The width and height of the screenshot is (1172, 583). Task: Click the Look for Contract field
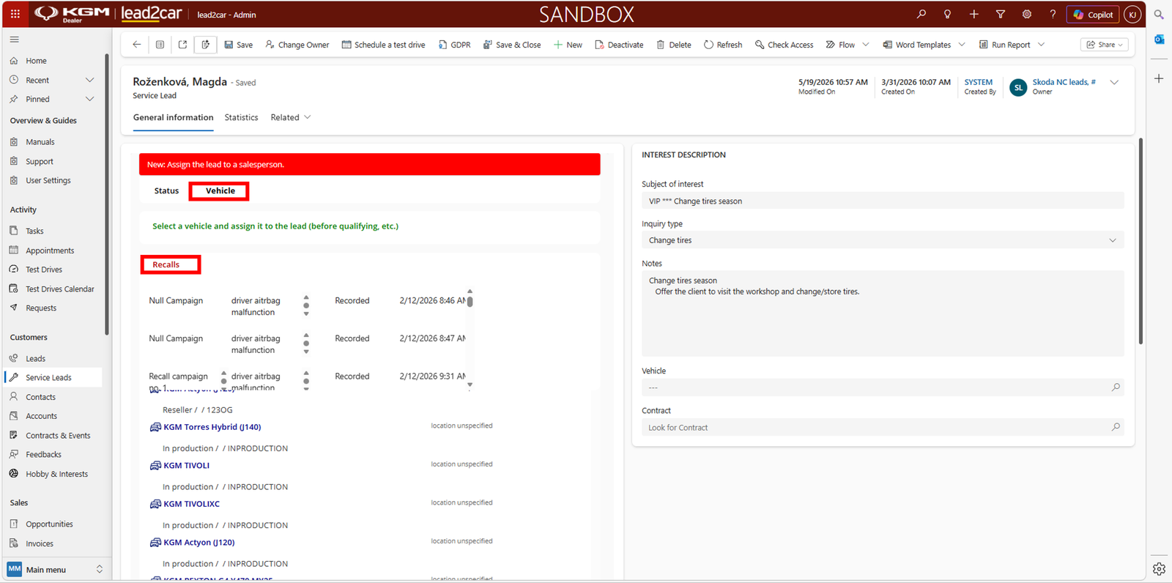[x=883, y=427]
